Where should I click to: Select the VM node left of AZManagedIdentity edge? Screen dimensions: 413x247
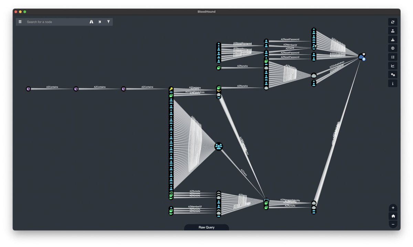(266, 200)
